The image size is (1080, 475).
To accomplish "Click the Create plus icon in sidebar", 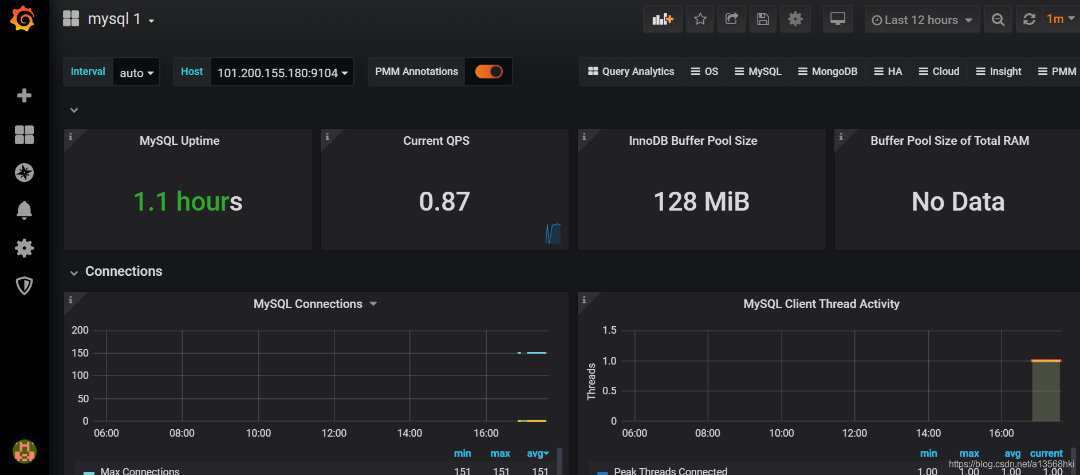I will point(24,96).
